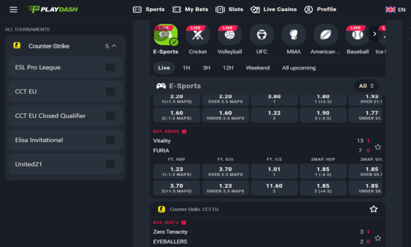The image size is (411, 247).
Task: Favorite the Counter-Strike CCT EU league
Action: point(373,209)
